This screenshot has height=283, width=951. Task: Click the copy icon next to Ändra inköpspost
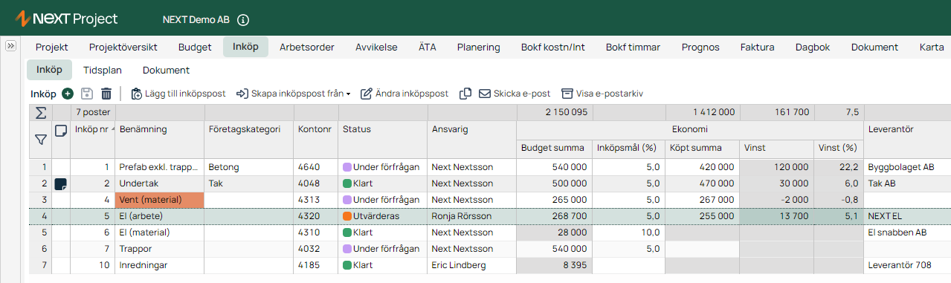click(x=465, y=94)
